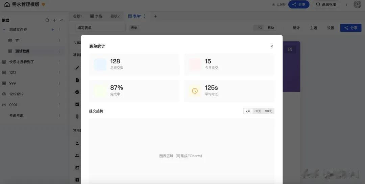Screen dimensions: 365x184
Task: Open the 测试数据 table in sidebar
Action: click(x=22, y=51)
